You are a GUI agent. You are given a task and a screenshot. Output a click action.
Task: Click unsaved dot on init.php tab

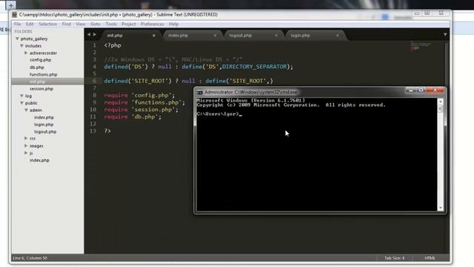[153, 36]
